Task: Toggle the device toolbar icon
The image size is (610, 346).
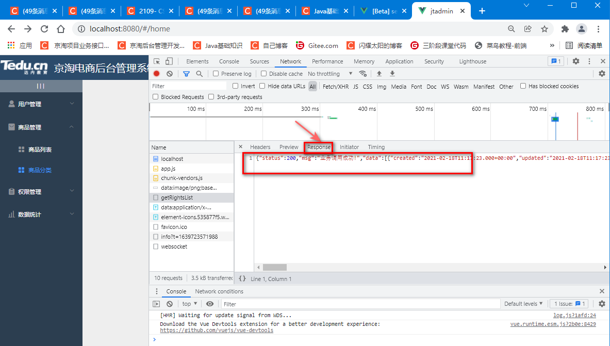Action: (169, 61)
